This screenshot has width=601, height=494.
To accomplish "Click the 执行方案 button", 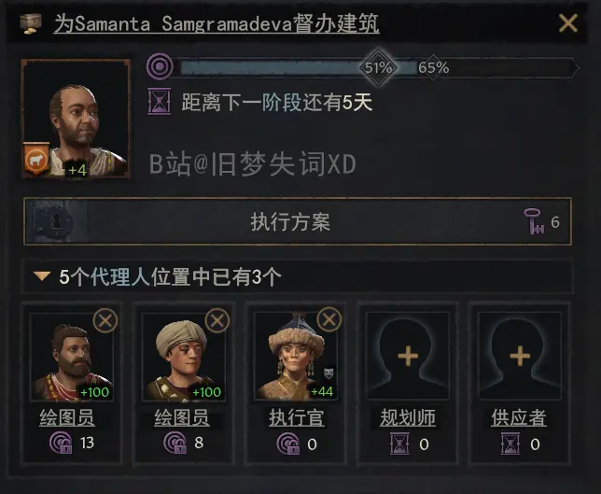I will click(x=298, y=221).
